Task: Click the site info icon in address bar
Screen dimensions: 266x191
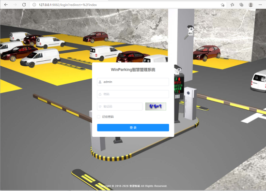Action: coord(34,5)
